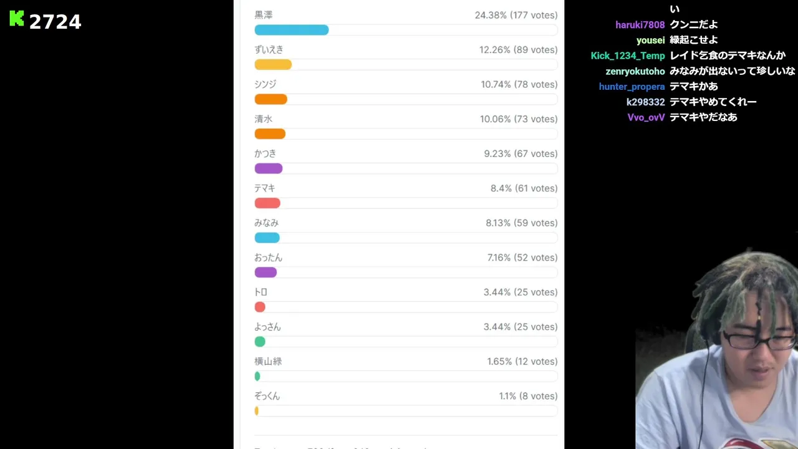Click the blue 黒澤 result bar
The image size is (798, 449).
pyautogui.click(x=291, y=30)
